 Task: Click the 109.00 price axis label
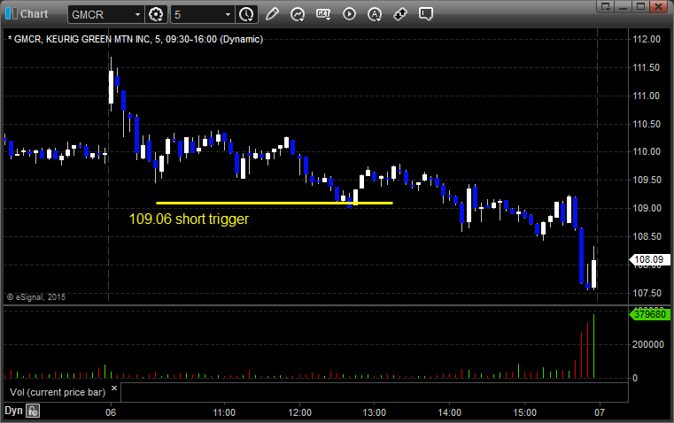tap(647, 208)
